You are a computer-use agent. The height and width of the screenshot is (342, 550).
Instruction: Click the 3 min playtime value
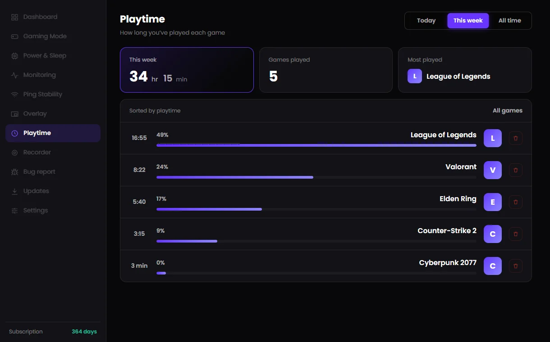(139, 266)
